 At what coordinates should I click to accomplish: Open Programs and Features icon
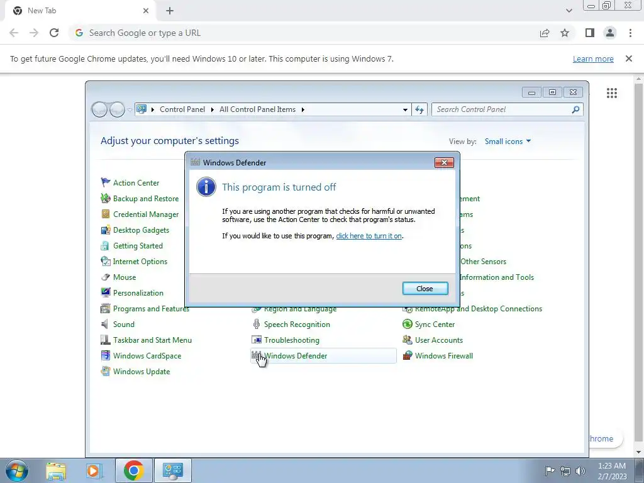(x=106, y=308)
